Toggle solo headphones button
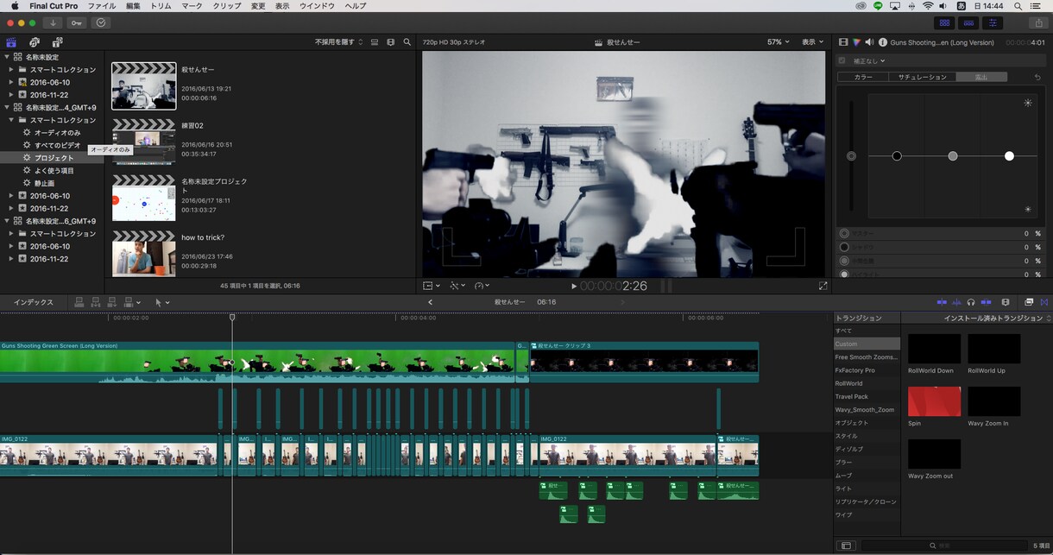This screenshot has width=1053, height=555. pyautogui.click(x=971, y=302)
